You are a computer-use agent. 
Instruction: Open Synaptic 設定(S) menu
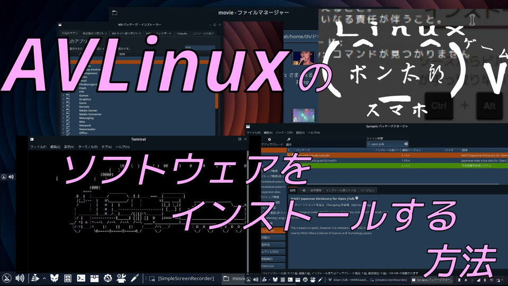(x=301, y=132)
